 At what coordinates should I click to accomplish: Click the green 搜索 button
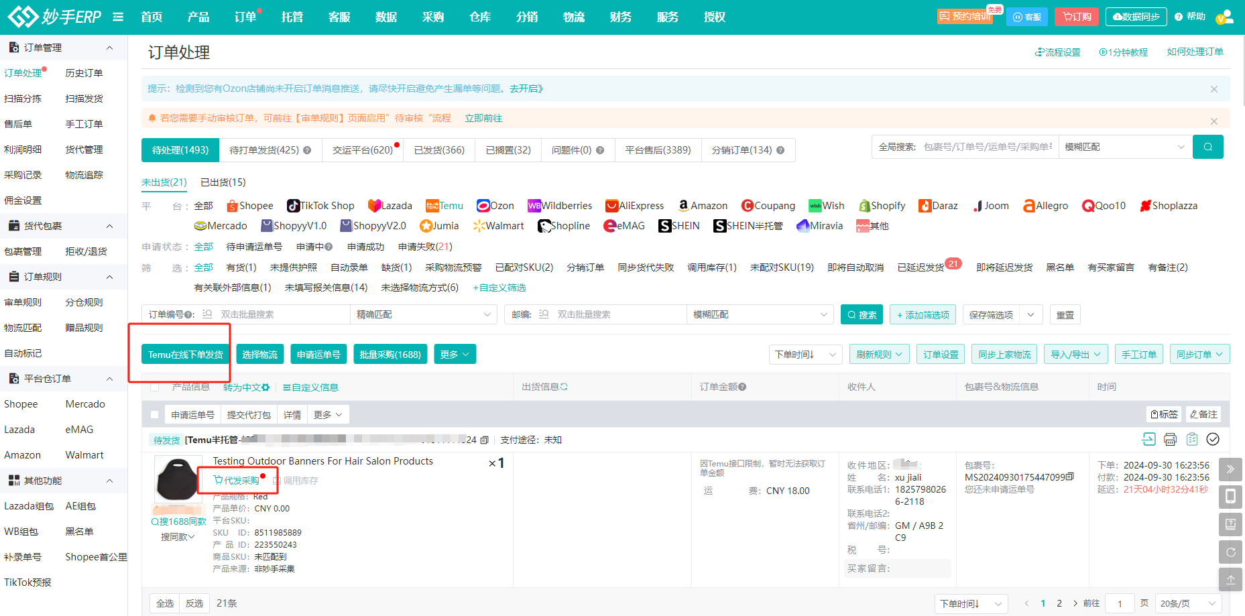pyautogui.click(x=862, y=314)
